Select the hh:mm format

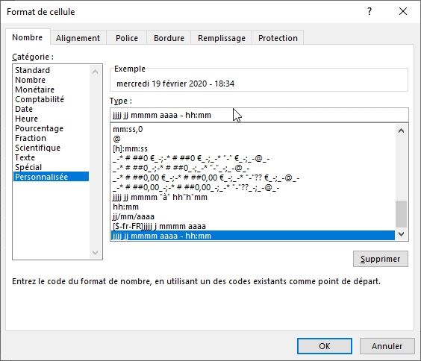click(252, 207)
